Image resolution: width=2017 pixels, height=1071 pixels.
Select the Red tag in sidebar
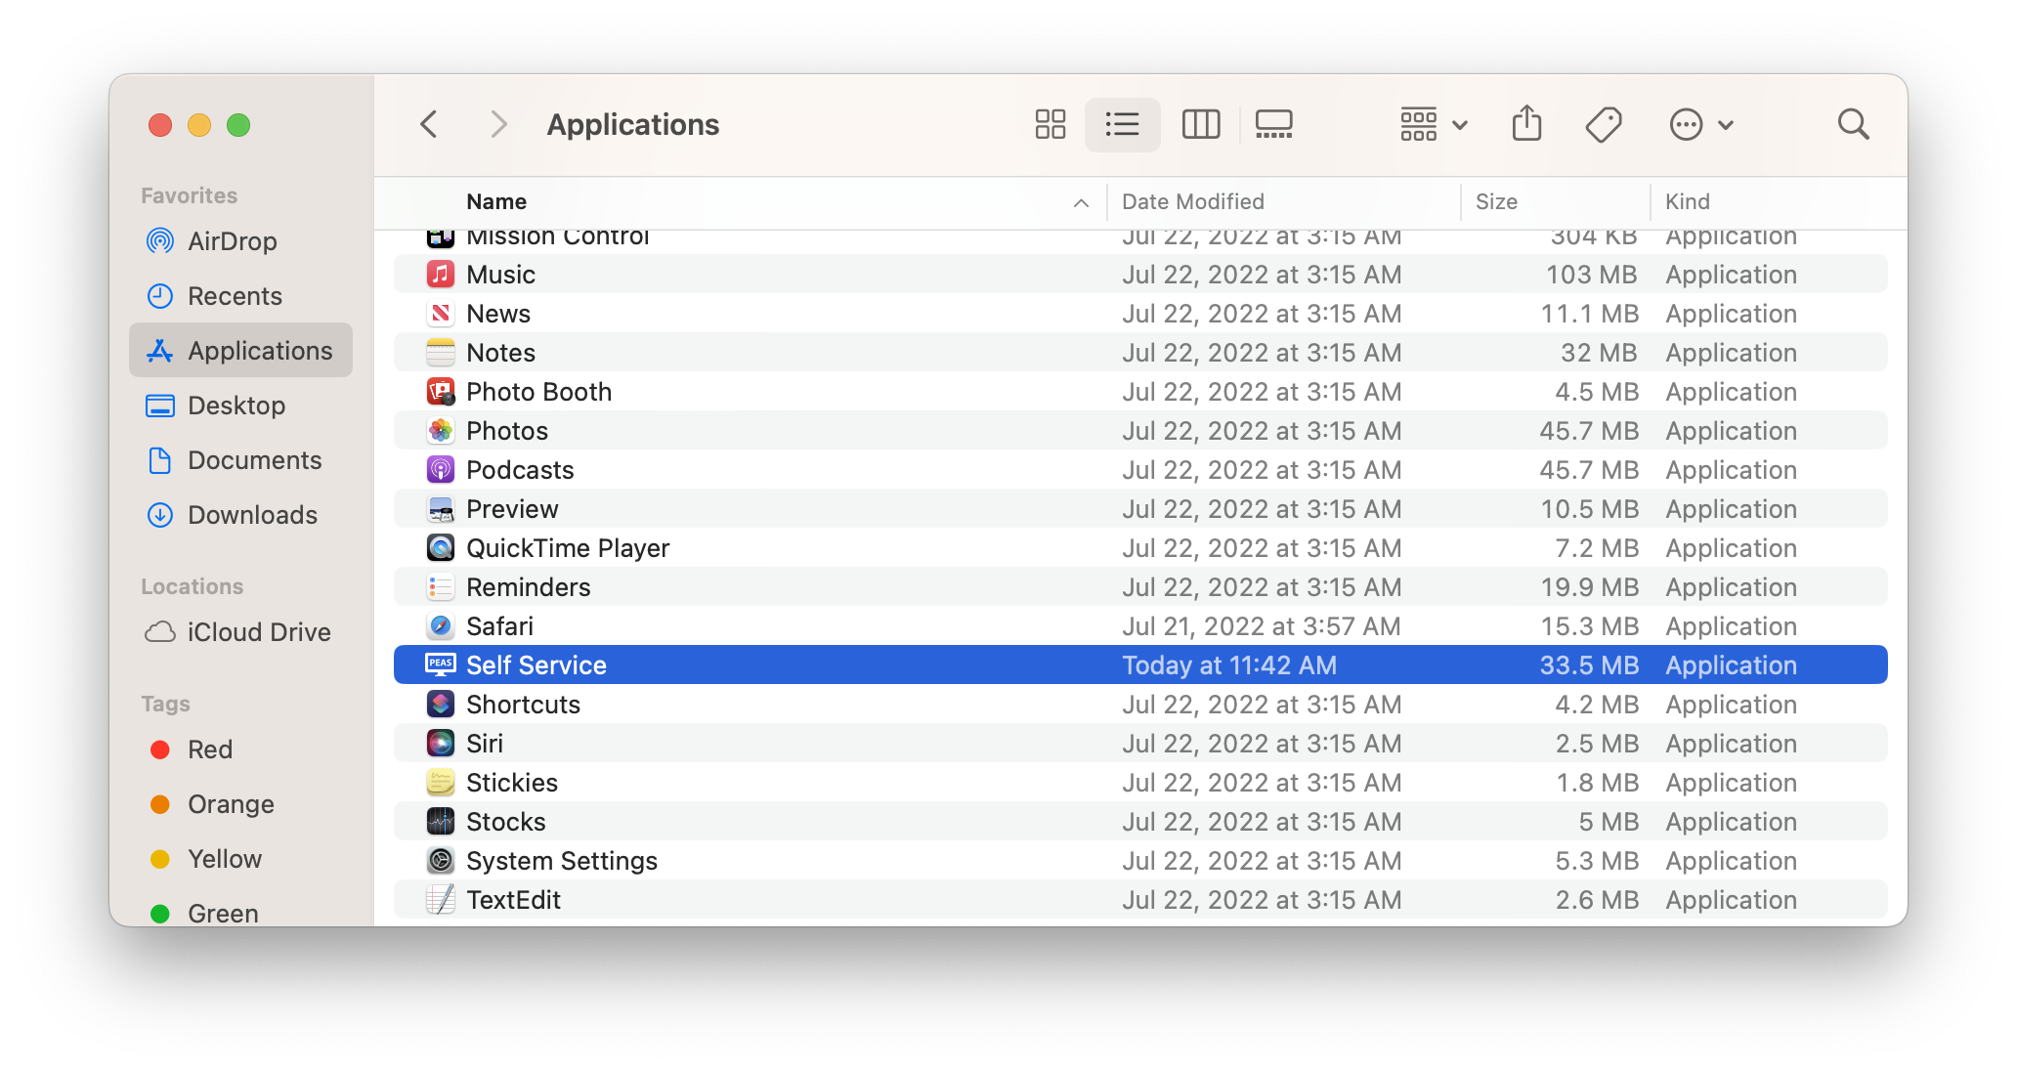pyautogui.click(x=209, y=750)
